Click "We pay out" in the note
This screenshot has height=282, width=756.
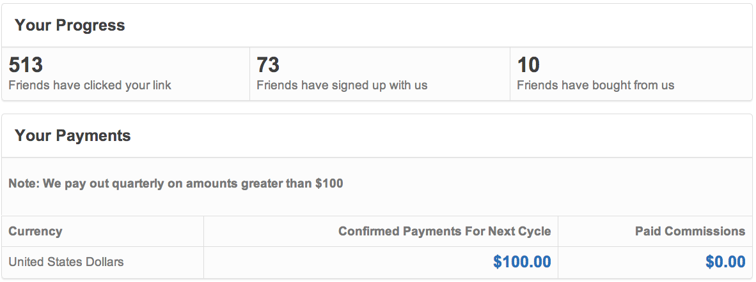pos(76,184)
